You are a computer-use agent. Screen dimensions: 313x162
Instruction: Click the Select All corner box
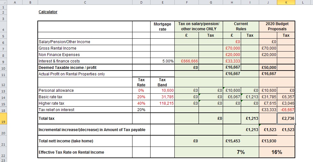click(3, 2)
